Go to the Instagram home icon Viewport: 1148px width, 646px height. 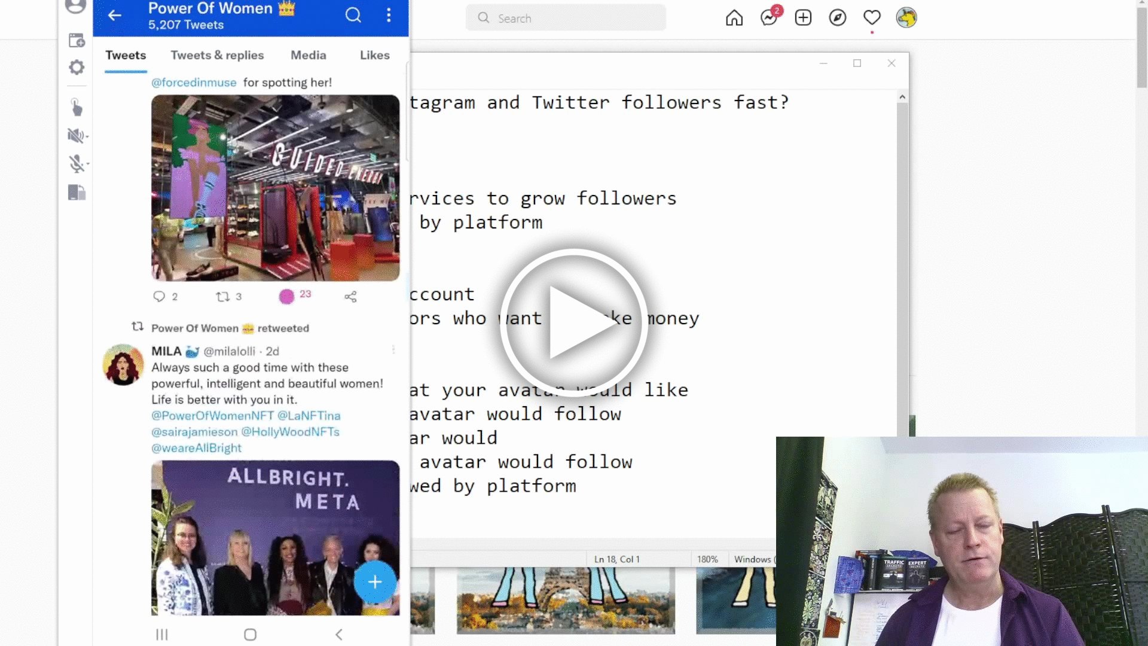(x=734, y=18)
